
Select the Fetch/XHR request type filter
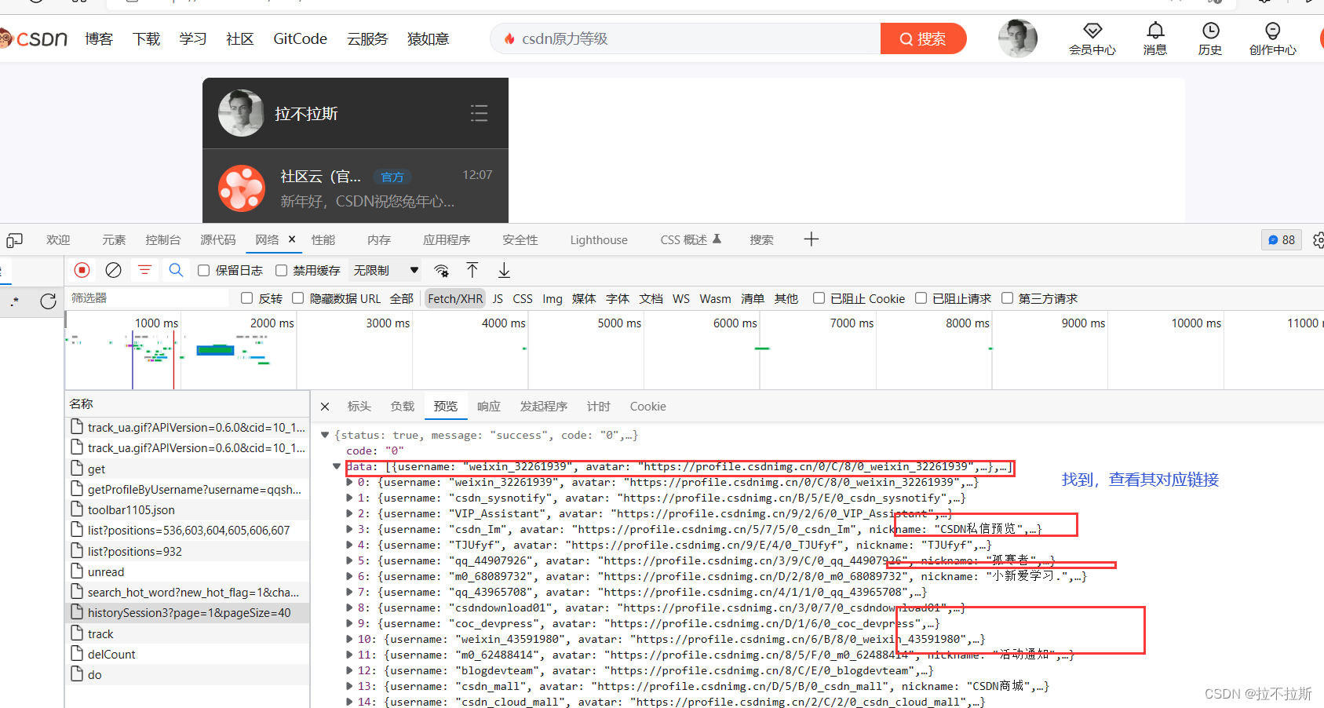tap(455, 298)
